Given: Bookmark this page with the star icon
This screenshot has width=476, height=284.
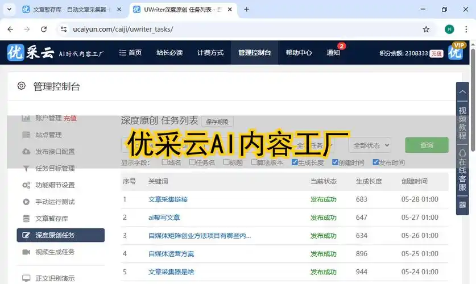Looking at the screenshot, I should 426,29.
